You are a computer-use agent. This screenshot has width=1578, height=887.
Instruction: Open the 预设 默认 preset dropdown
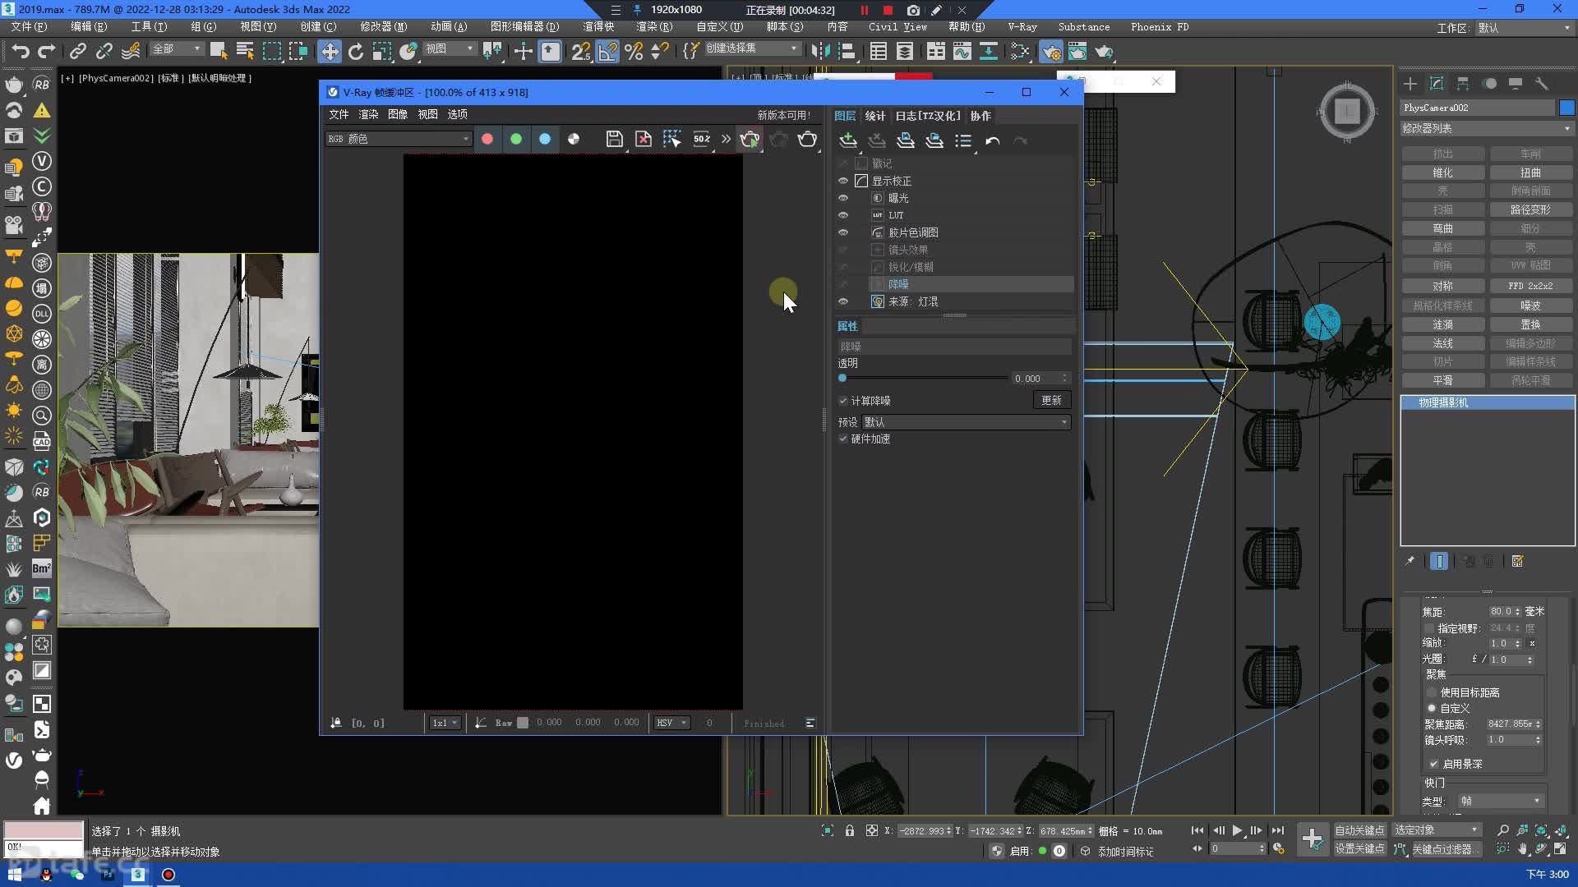pyautogui.click(x=966, y=422)
